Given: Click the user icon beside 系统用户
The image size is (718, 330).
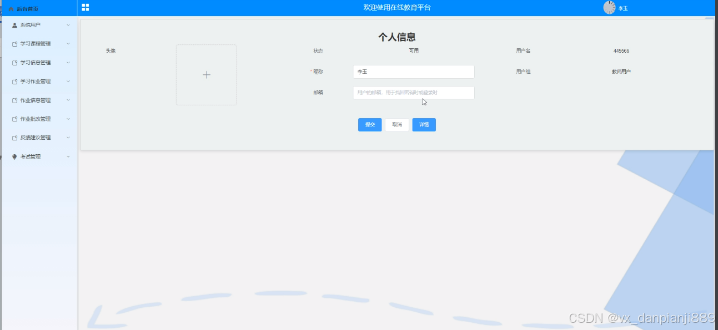Looking at the screenshot, I should point(14,25).
